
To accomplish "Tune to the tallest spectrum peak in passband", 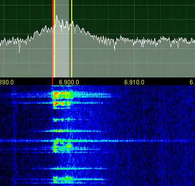I will (x=56, y=16).
